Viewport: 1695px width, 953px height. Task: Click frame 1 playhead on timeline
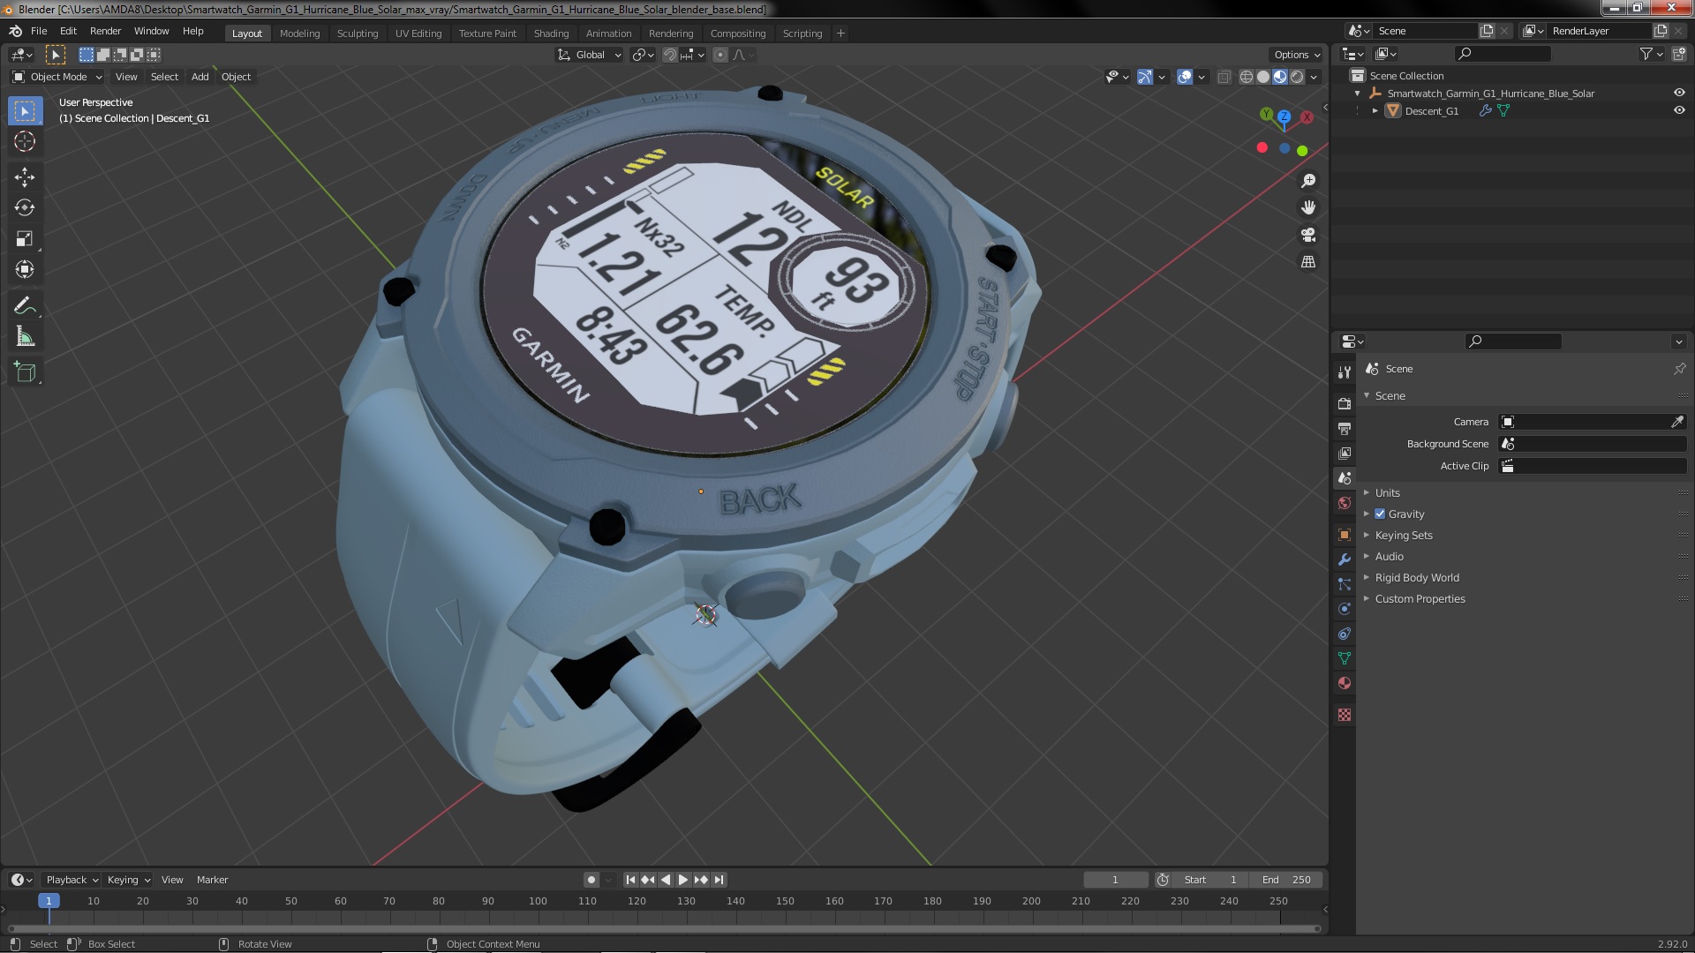(49, 901)
